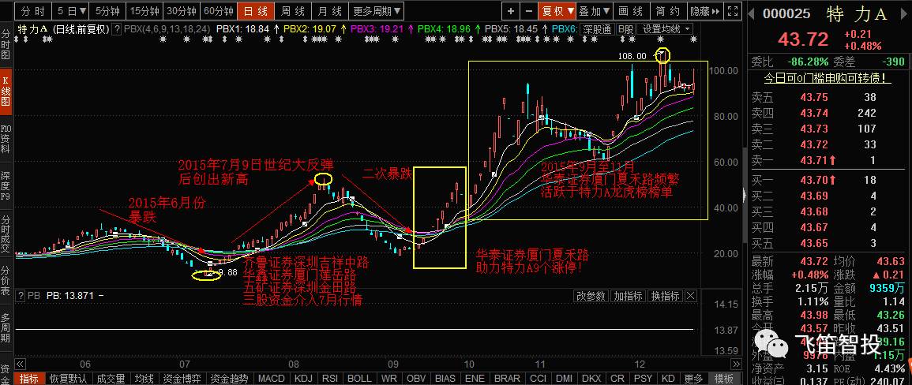Image resolution: width=912 pixels, height=385 pixels.
Task: Select 月线 monthly tab
Action: pyautogui.click(x=330, y=11)
